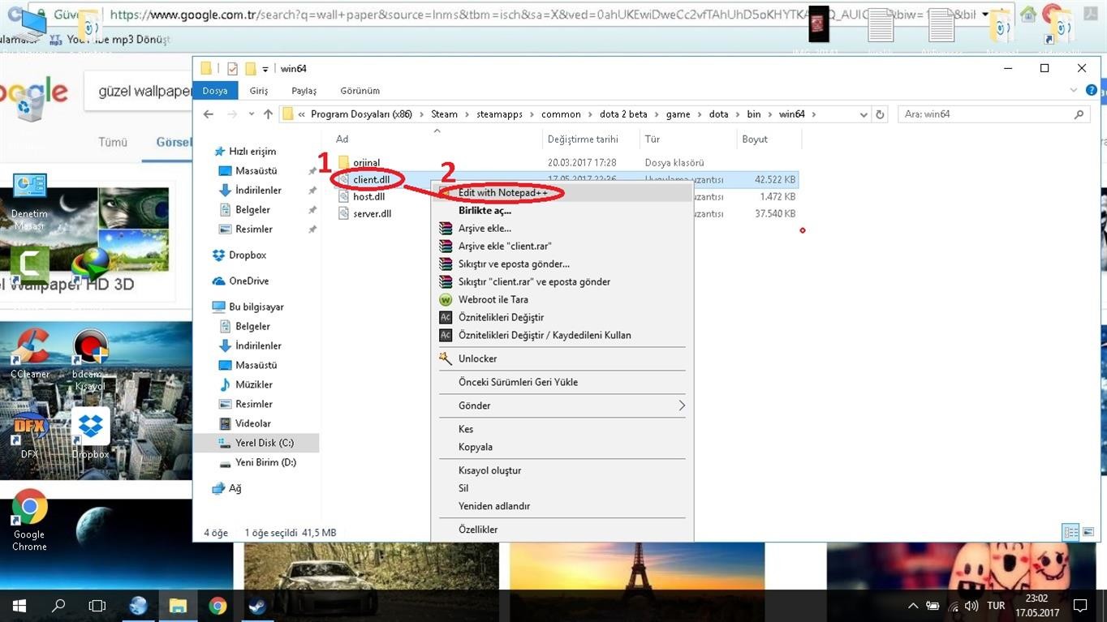Screen dimensions: 1107x622
Task: Open the Görünüm ribbon tab
Action: [360, 91]
